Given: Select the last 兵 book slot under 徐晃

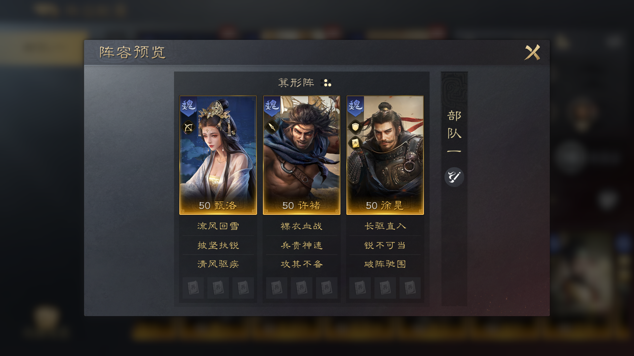Looking at the screenshot, I should [x=410, y=288].
